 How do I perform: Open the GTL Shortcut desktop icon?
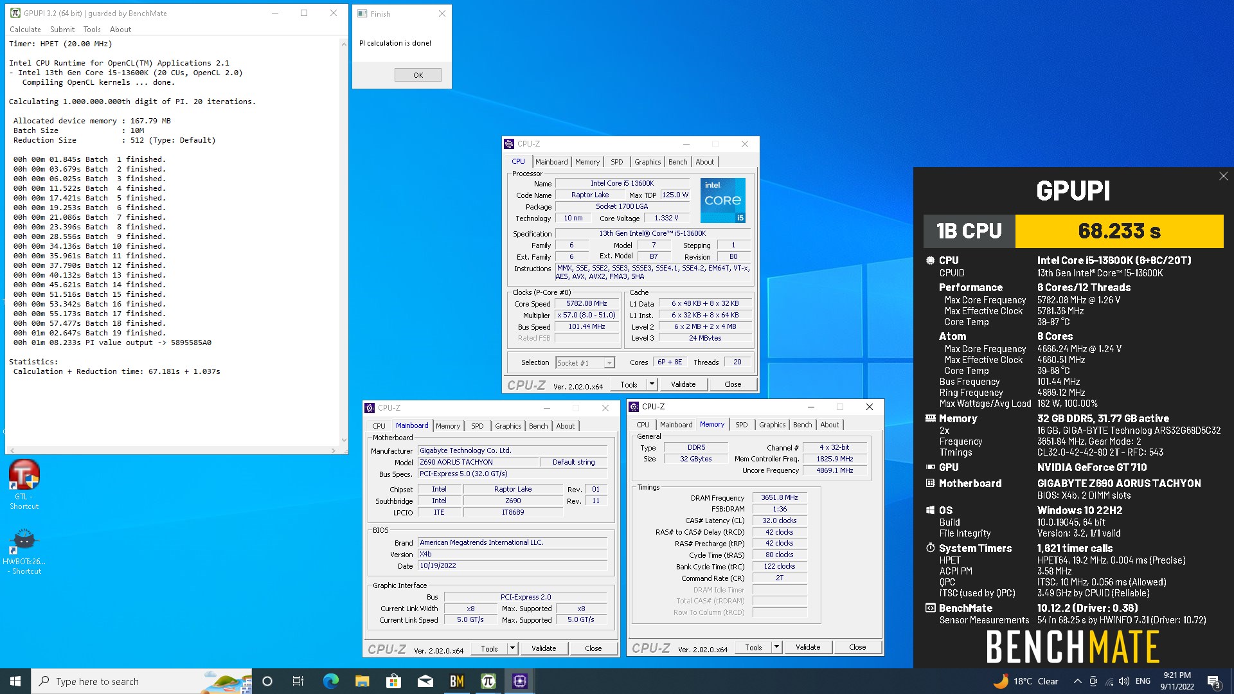[24, 485]
